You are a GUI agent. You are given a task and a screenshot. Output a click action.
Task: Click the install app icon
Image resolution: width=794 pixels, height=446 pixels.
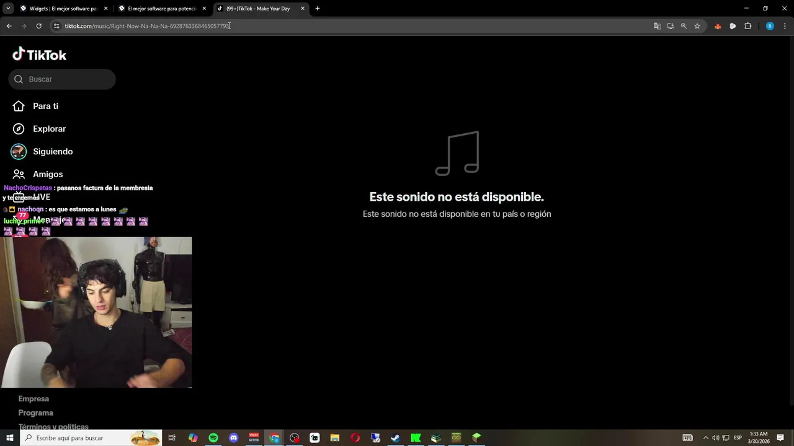671,26
